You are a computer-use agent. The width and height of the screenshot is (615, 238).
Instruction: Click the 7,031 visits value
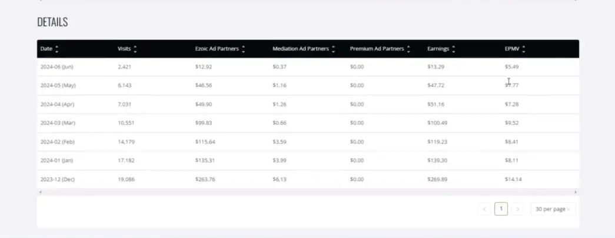pyautogui.click(x=124, y=104)
